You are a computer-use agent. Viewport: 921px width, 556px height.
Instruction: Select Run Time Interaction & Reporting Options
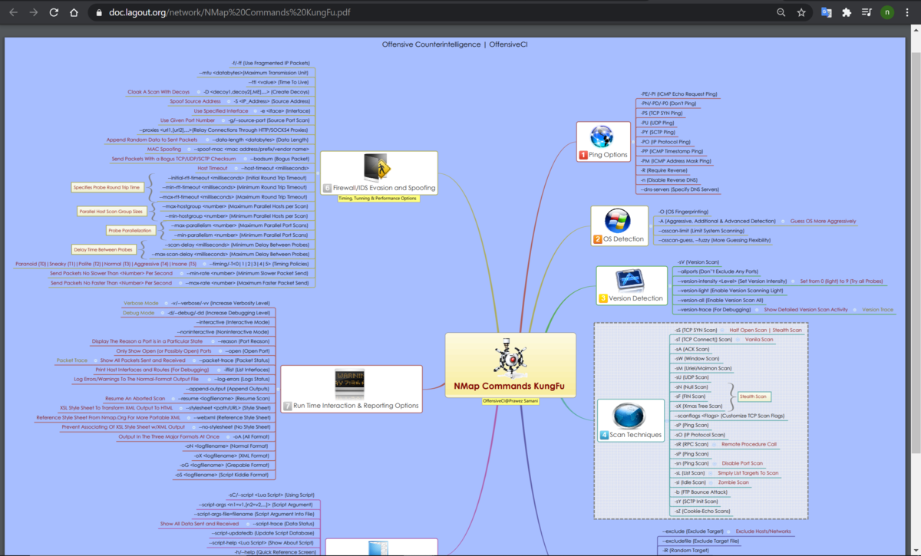[356, 406]
